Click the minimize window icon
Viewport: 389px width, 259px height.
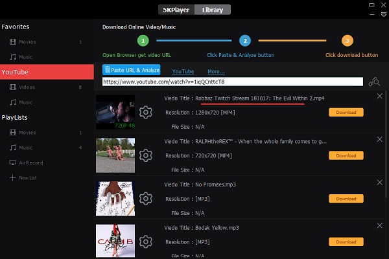click(x=372, y=15)
